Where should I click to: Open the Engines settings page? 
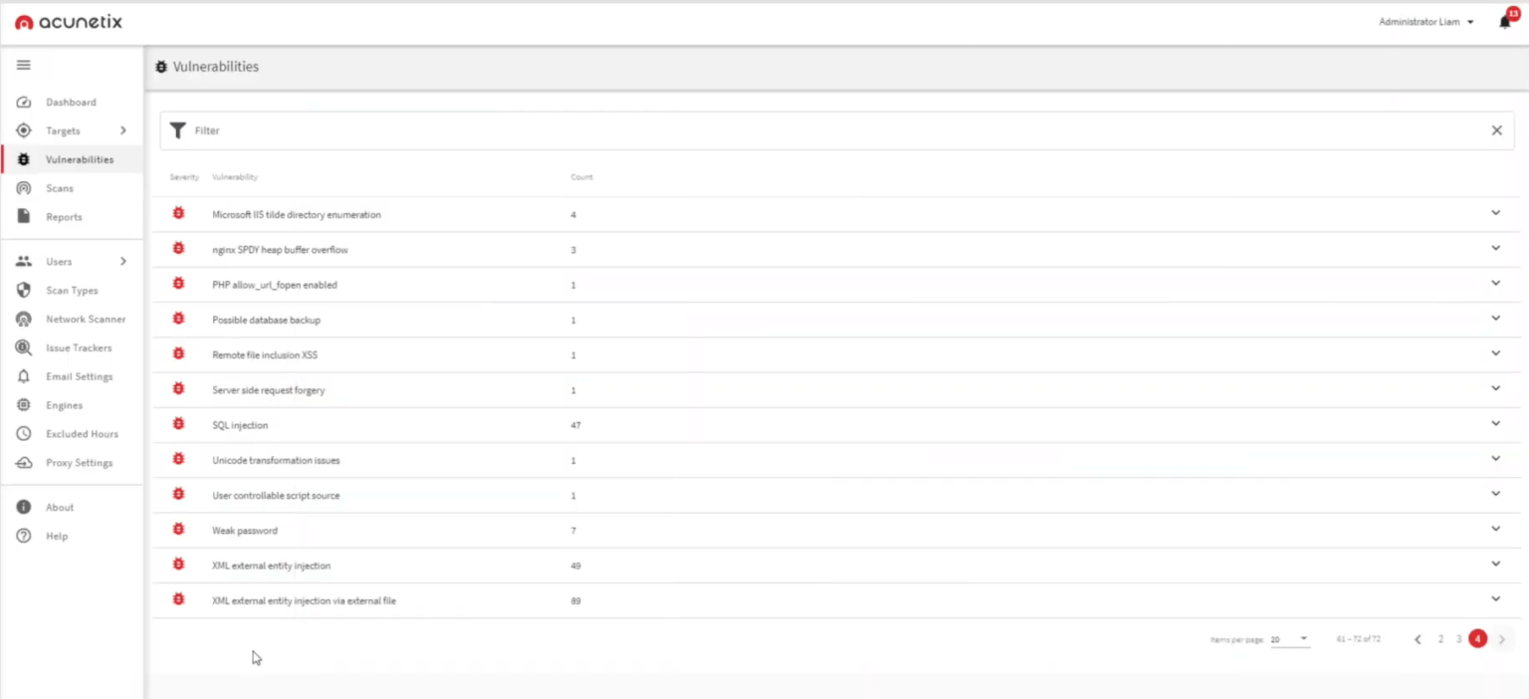[x=63, y=405]
